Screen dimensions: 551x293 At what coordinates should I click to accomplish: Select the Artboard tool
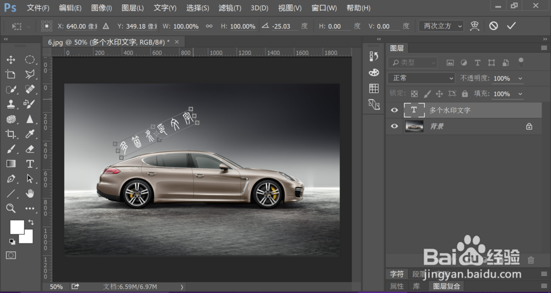pos(11,74)
